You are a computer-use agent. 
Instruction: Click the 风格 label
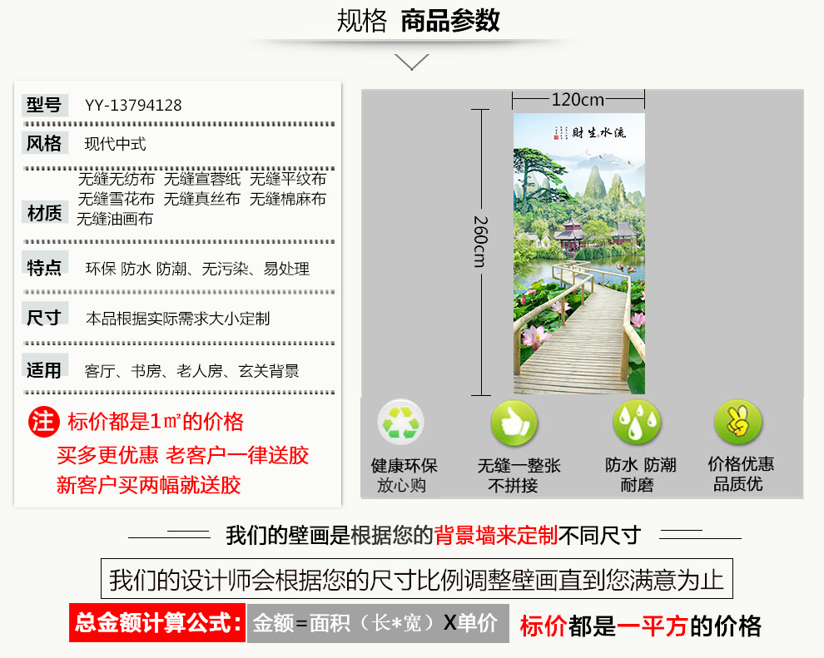[45, 143]
